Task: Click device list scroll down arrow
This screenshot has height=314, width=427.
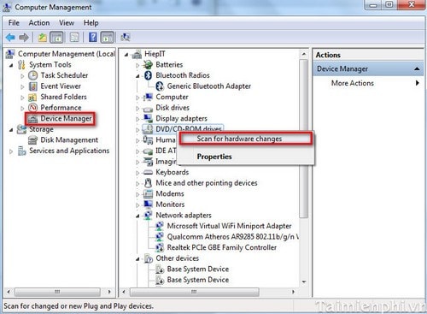Action: click(x=304, y=281)
